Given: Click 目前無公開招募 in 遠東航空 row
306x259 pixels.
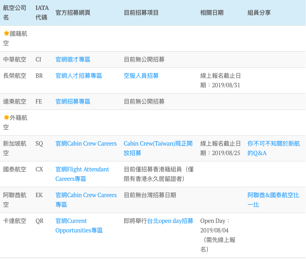Looking at the screenshot, I should pos(144,102).
